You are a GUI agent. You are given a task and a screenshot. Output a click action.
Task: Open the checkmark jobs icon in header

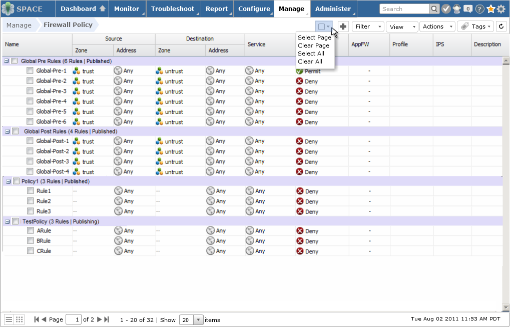[x=446, y=9]
